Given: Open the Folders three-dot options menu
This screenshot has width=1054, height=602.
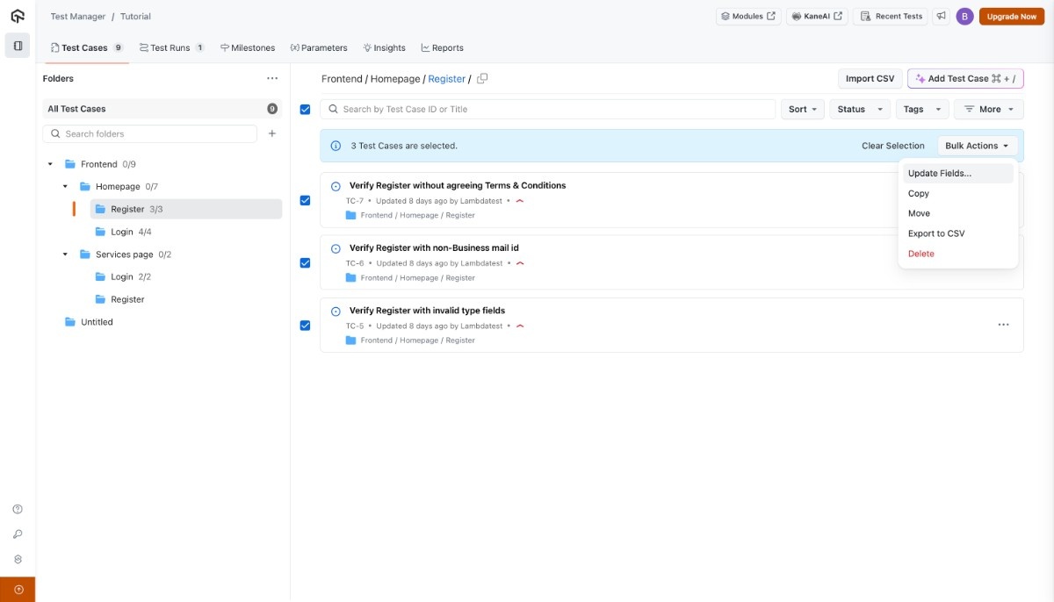Looking at the screenshot, I should 272,79.
